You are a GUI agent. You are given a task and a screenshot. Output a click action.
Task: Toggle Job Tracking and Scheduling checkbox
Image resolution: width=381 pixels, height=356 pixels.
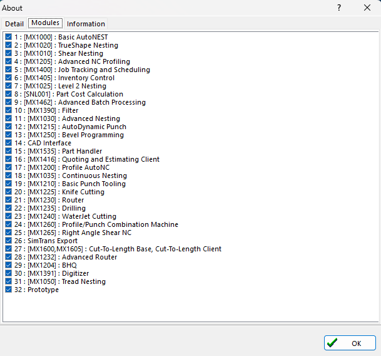(8, 70)
